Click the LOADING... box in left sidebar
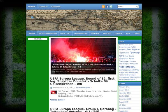 38,39
